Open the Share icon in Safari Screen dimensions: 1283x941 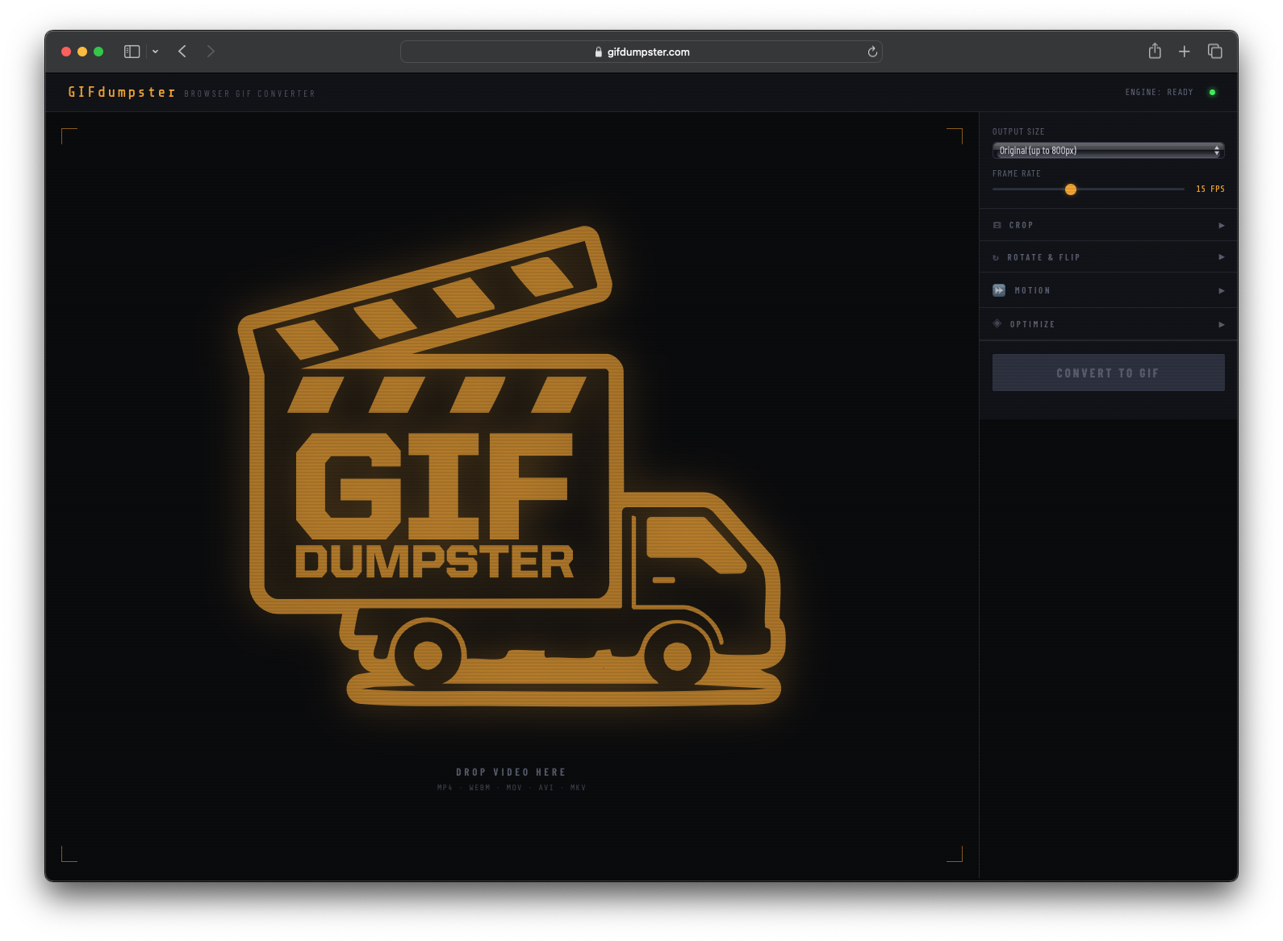[x=1155, y=51]
